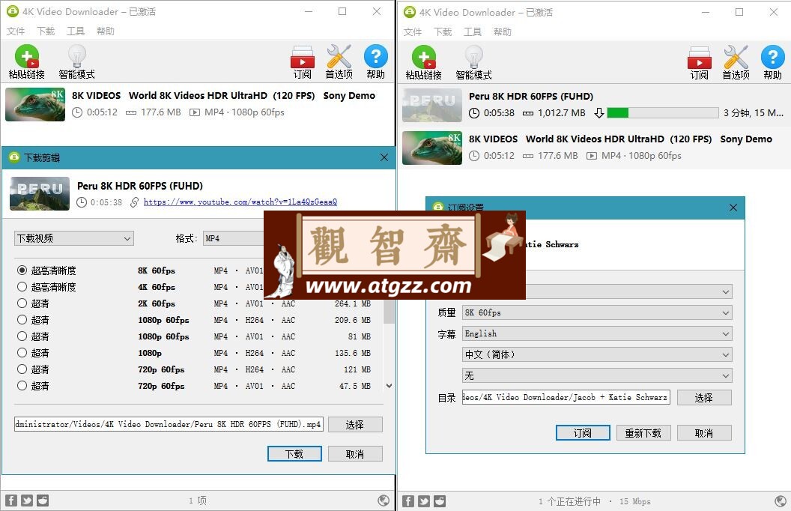This screenshot has width=791, height=511.
Task: Select 1080p 60fps AV01 81 MB radio
Action: 22,336
